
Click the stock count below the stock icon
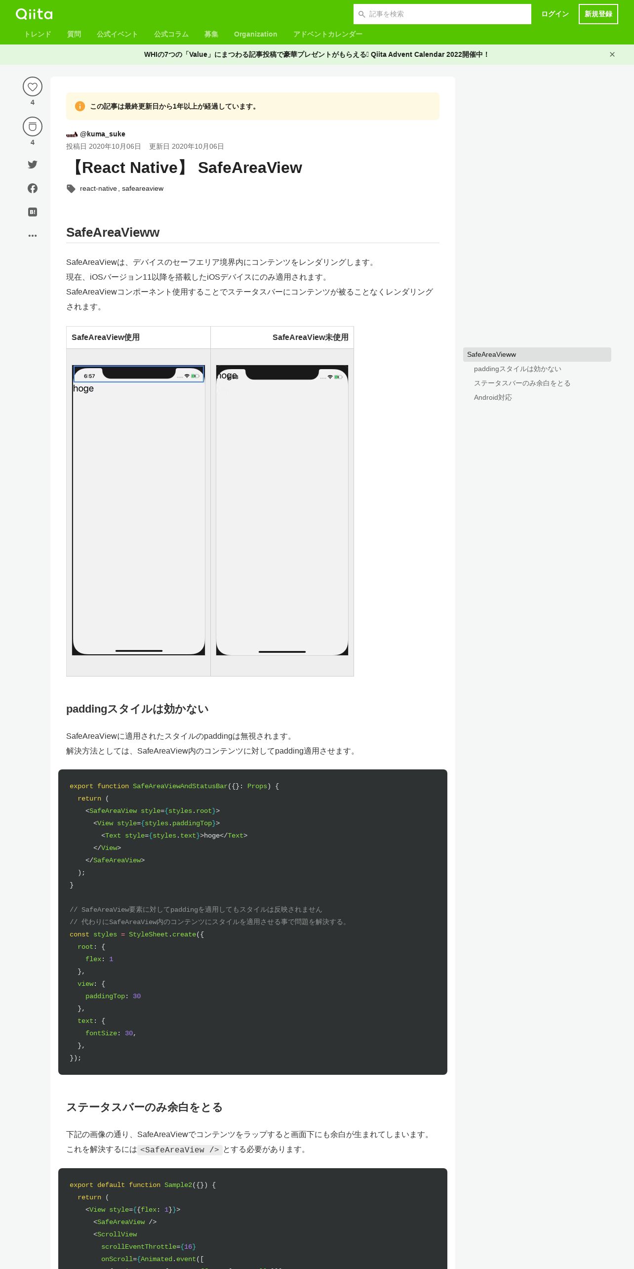pyautogui.click(x=33, y=142)
